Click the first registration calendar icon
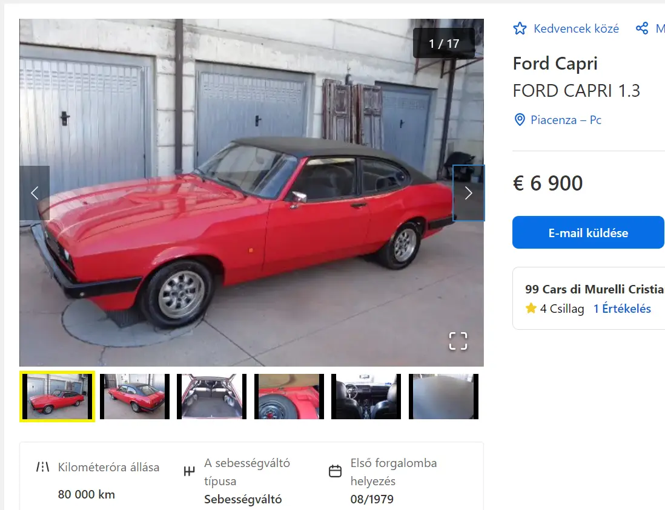 335,471
